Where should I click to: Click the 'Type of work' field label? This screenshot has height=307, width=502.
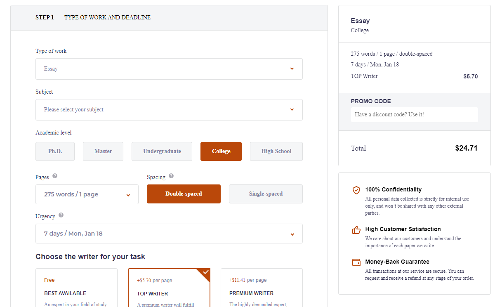pos(51,51)
